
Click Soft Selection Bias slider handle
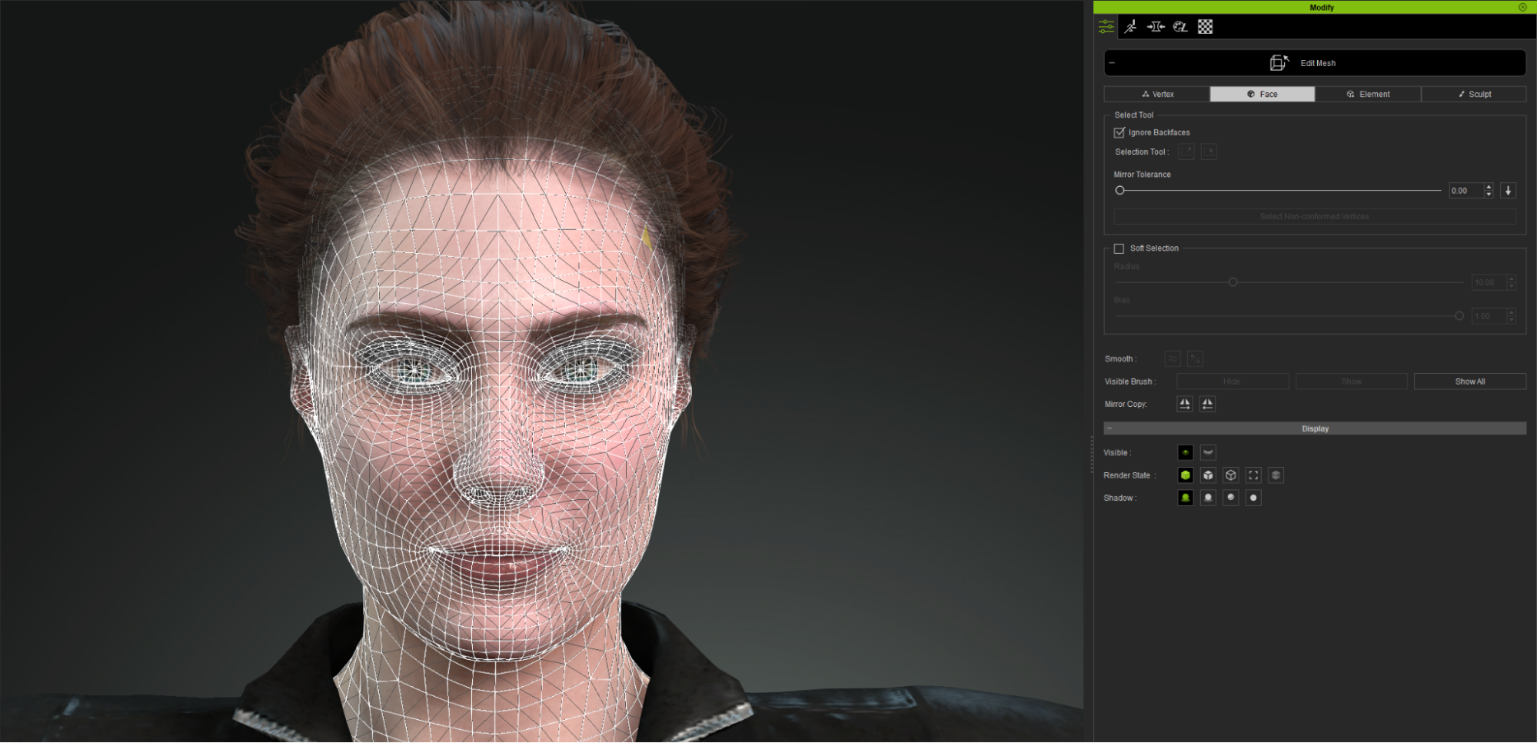coord(1459,316)
